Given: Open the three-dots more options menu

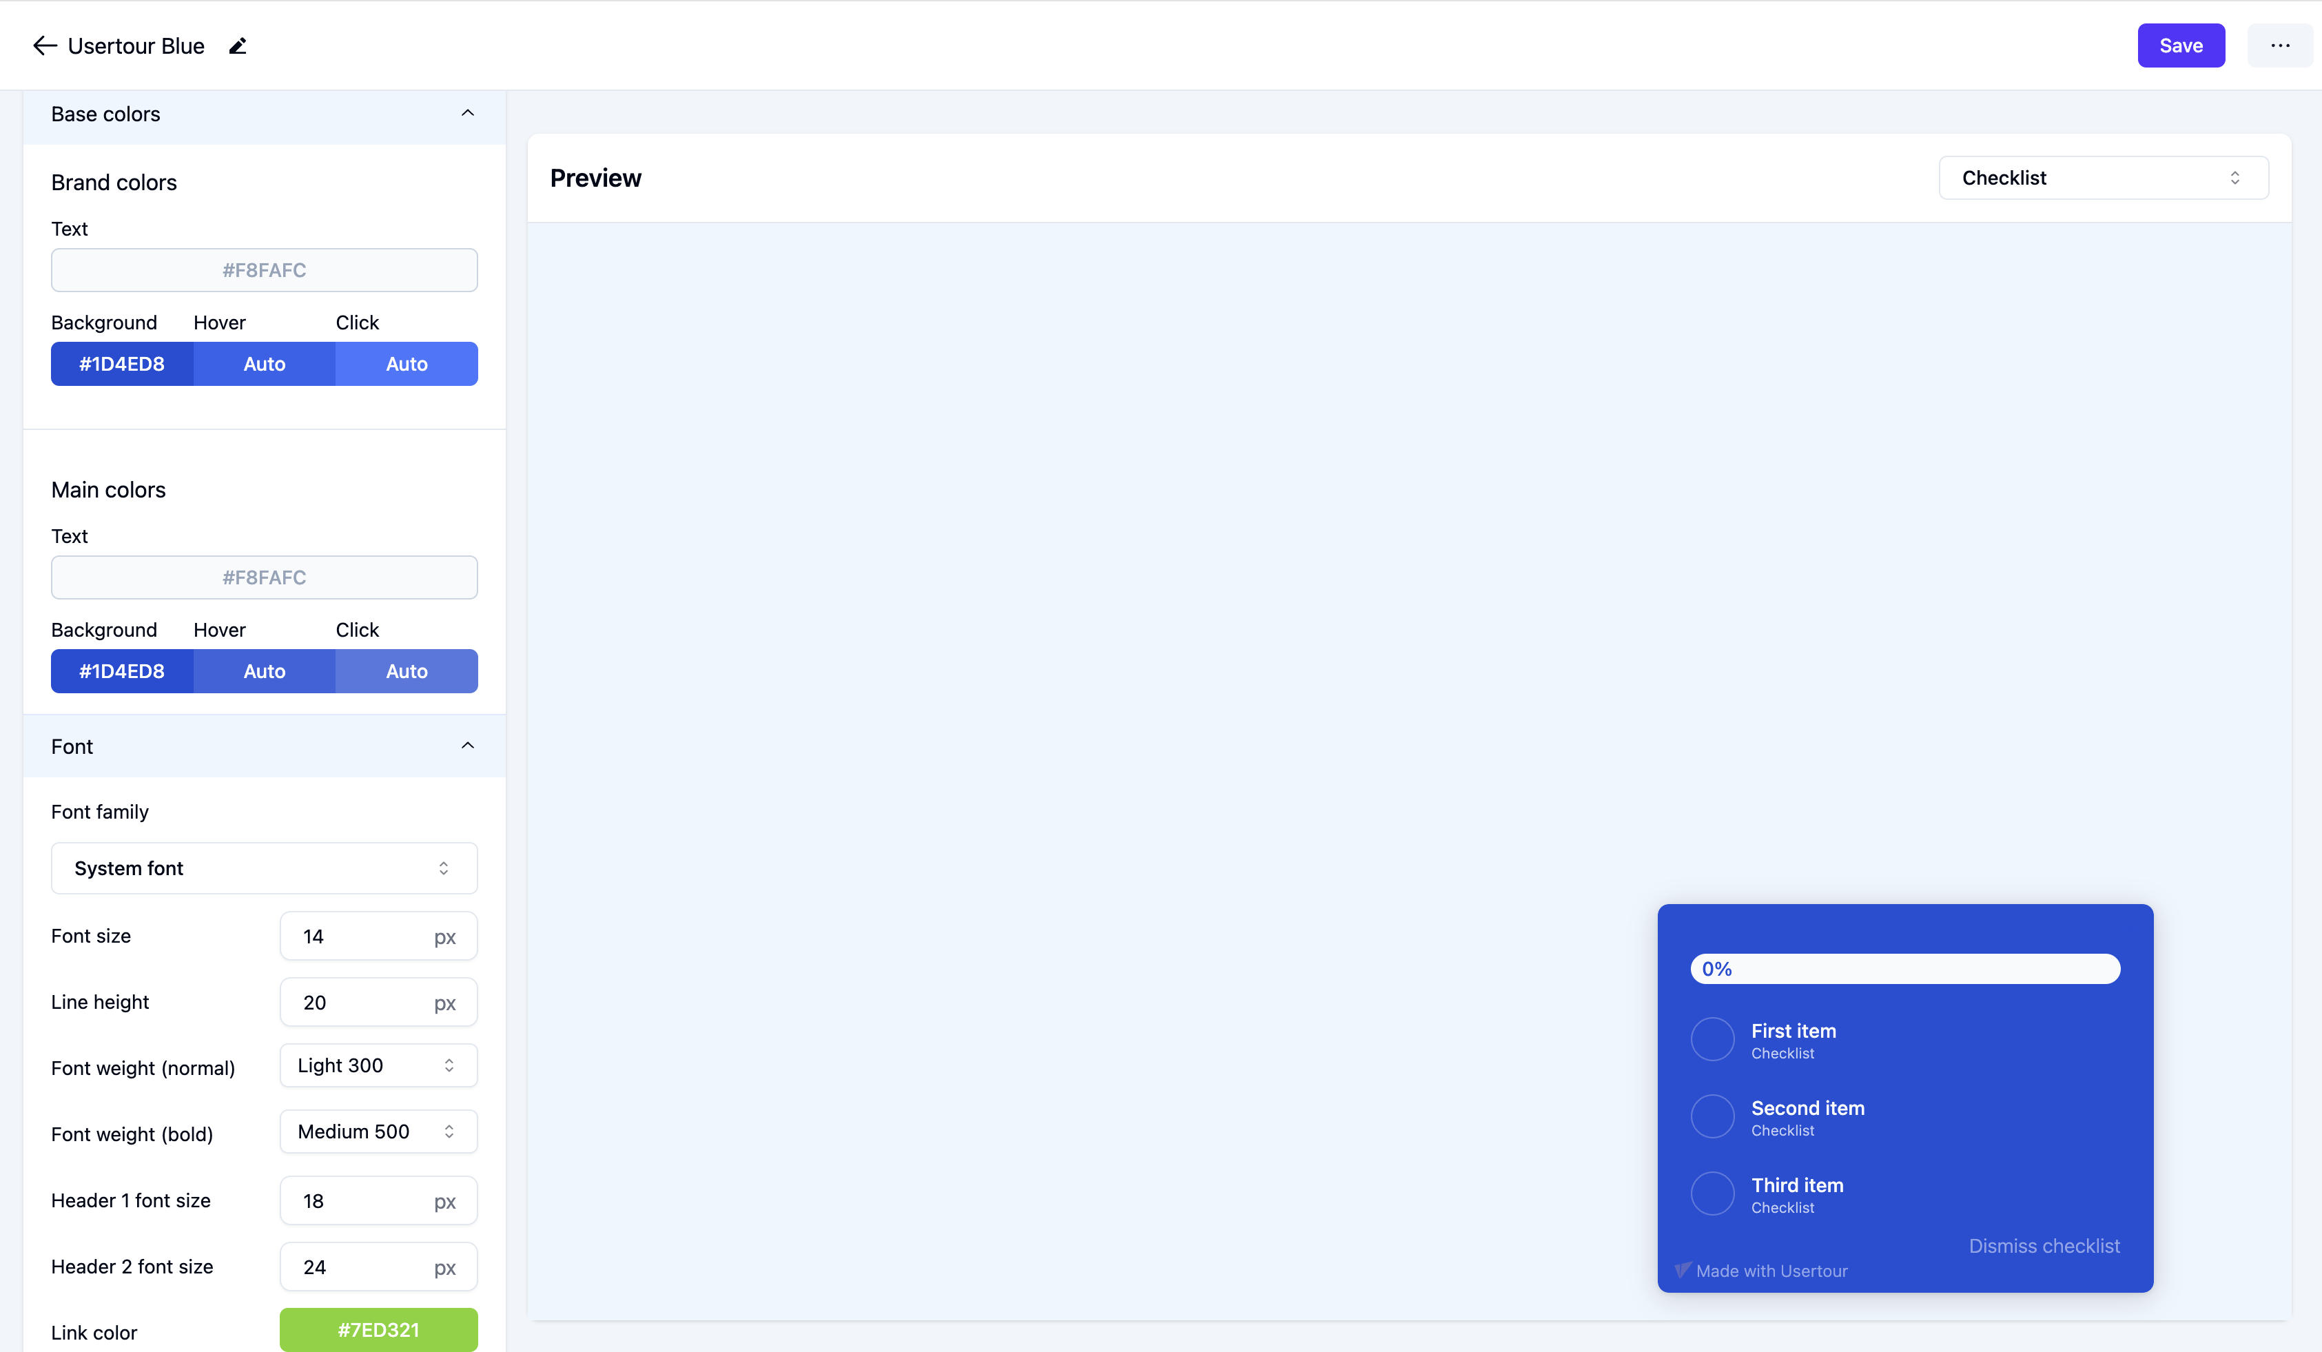Looking at the screenshot, I should coord(2279,46).
